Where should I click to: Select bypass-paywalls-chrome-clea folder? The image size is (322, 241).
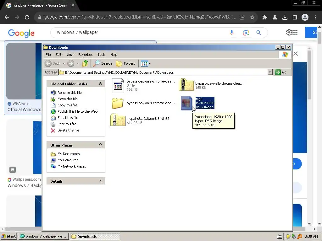pos(143,103)
